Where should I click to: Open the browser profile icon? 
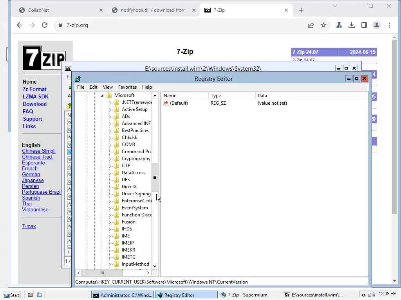(377, 25)
